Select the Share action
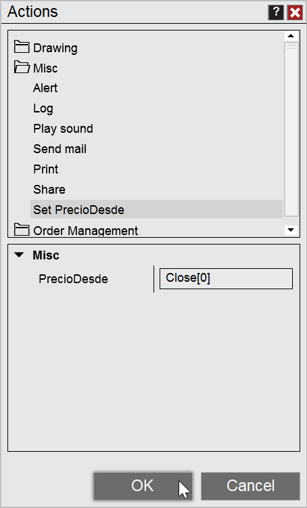Image resolution: width=307 pixels, height=508 pixels. click(x=49, y=190)
